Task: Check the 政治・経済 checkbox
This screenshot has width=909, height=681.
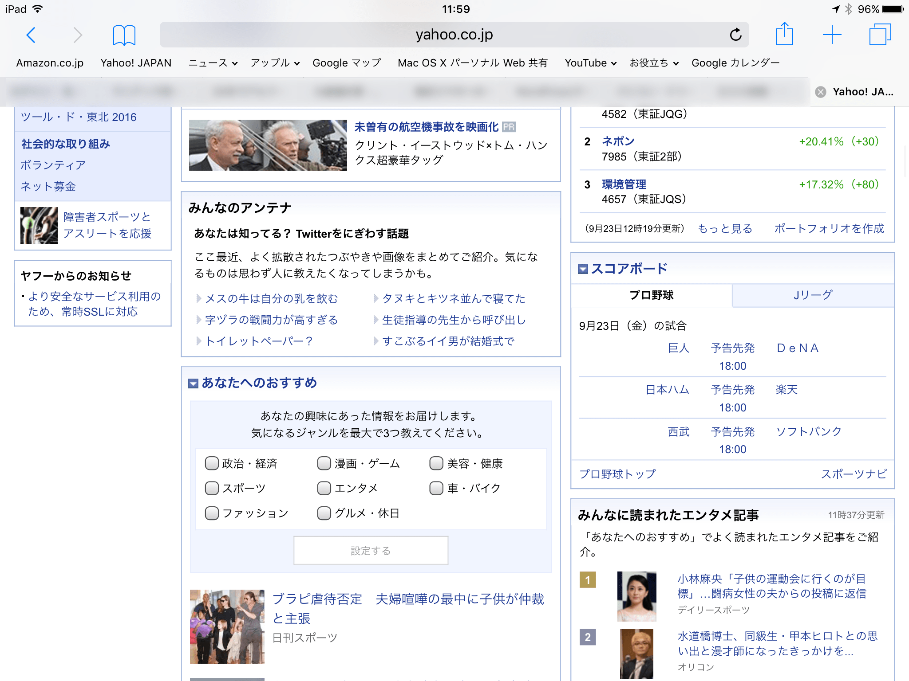Action: 212,463
